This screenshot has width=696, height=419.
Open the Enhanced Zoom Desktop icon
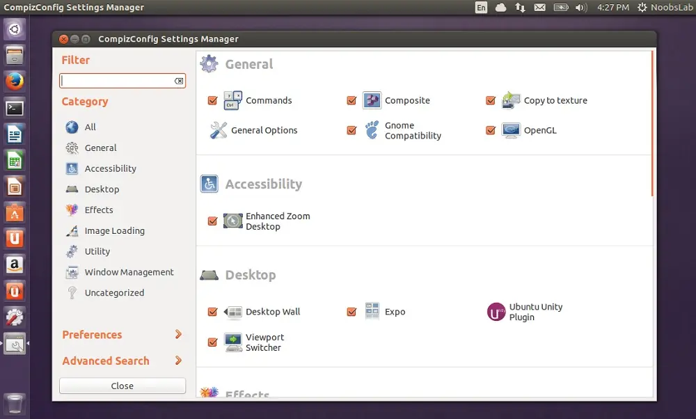pyautogui.click(x=232, y=221)
